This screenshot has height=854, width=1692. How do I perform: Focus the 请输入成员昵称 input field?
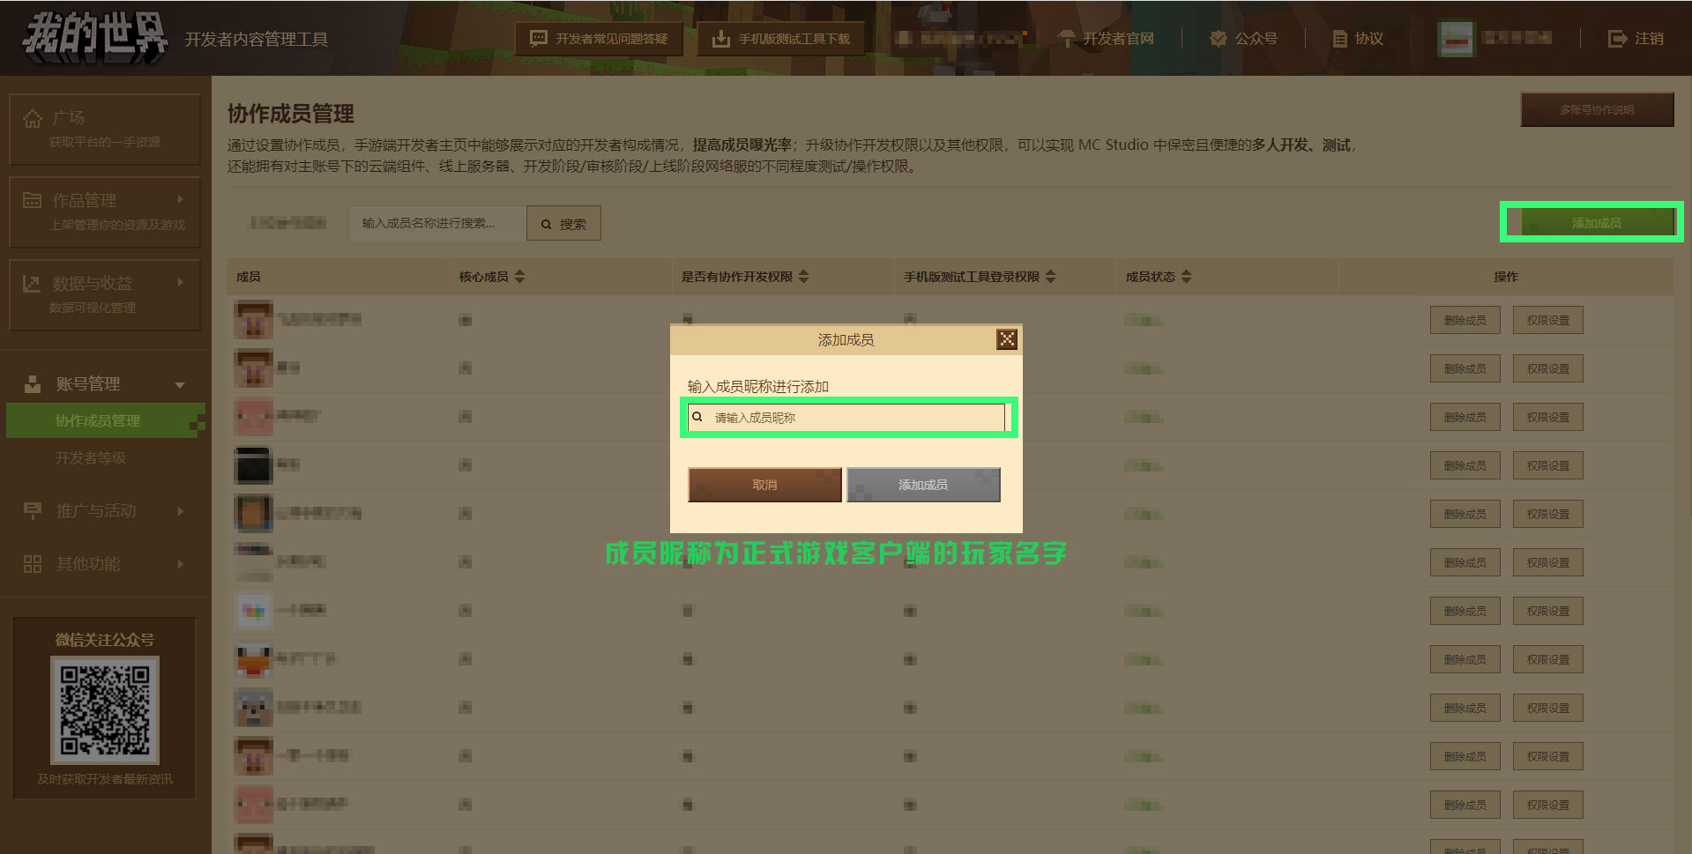[846, 418]
